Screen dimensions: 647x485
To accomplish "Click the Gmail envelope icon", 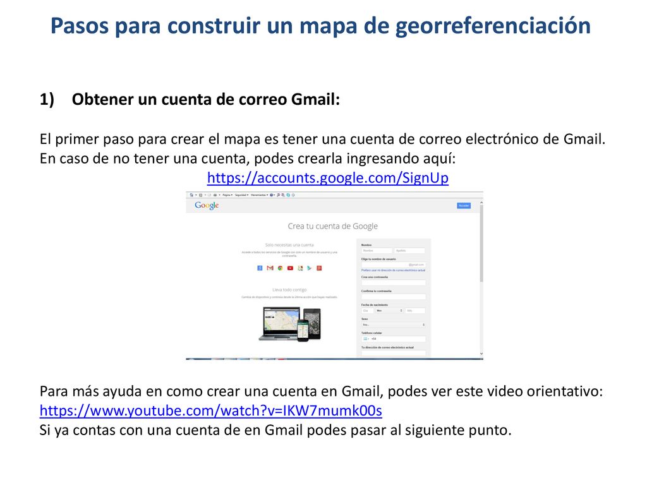I will click(270, 268).
